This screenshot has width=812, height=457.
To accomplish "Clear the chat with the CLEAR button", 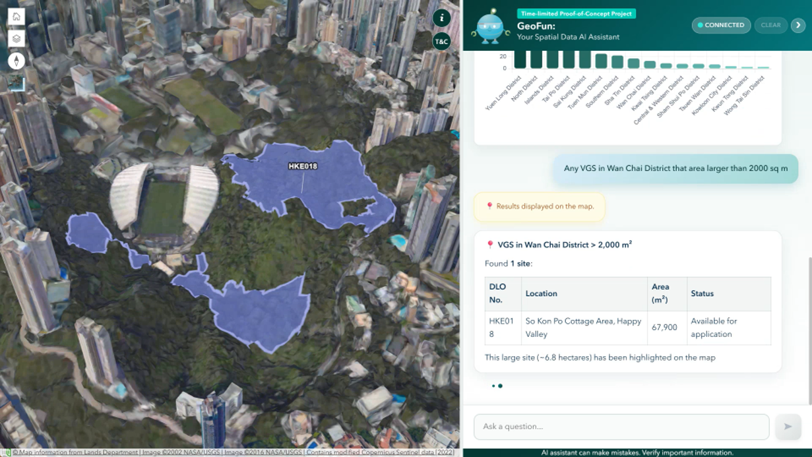I will [770, 25].
